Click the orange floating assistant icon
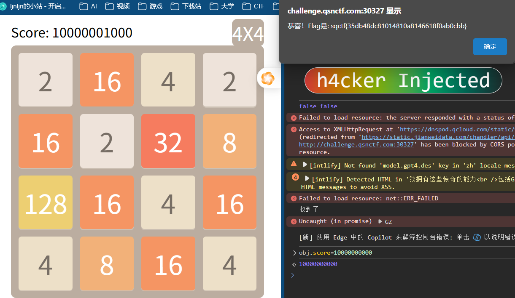The width and height of the screenshot is (515, 298). (267, 78)
